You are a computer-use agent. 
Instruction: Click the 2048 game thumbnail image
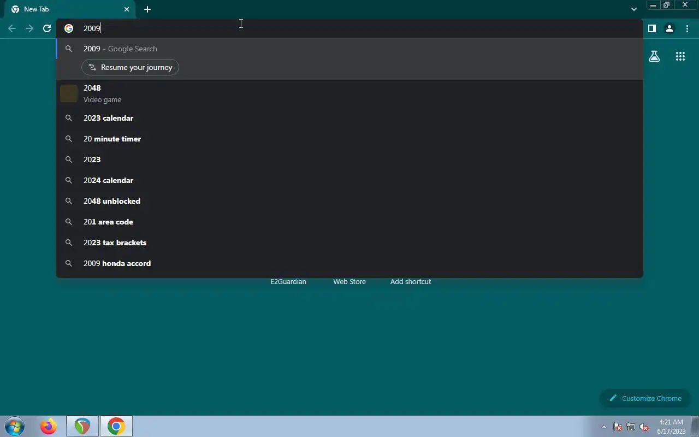click(x=69, y=93)
